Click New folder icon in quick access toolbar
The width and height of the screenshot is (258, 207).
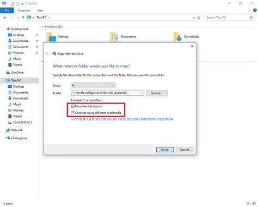click(17, 3)
